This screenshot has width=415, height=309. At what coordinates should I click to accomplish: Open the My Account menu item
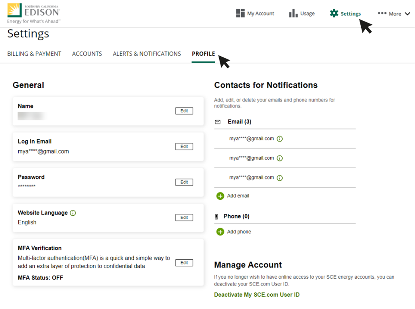coord(260,14)
